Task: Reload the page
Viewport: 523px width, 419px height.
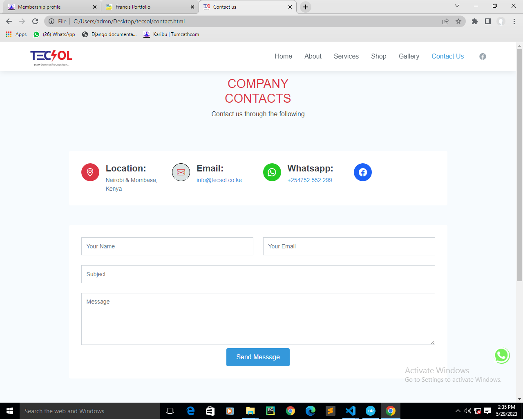Action: point(35,21)
